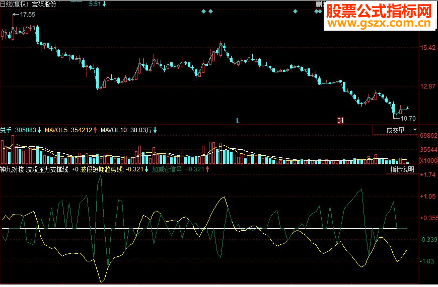Viewport: 438px width, 287px height.
Task: Click the down arrow beside 5.51
Action: click(104, 4)
